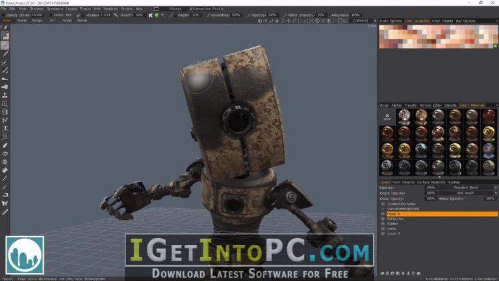This screenshot has height=281, width=499.
Task: Select the bright yellow gold material sphere
Action: (489, 133)
